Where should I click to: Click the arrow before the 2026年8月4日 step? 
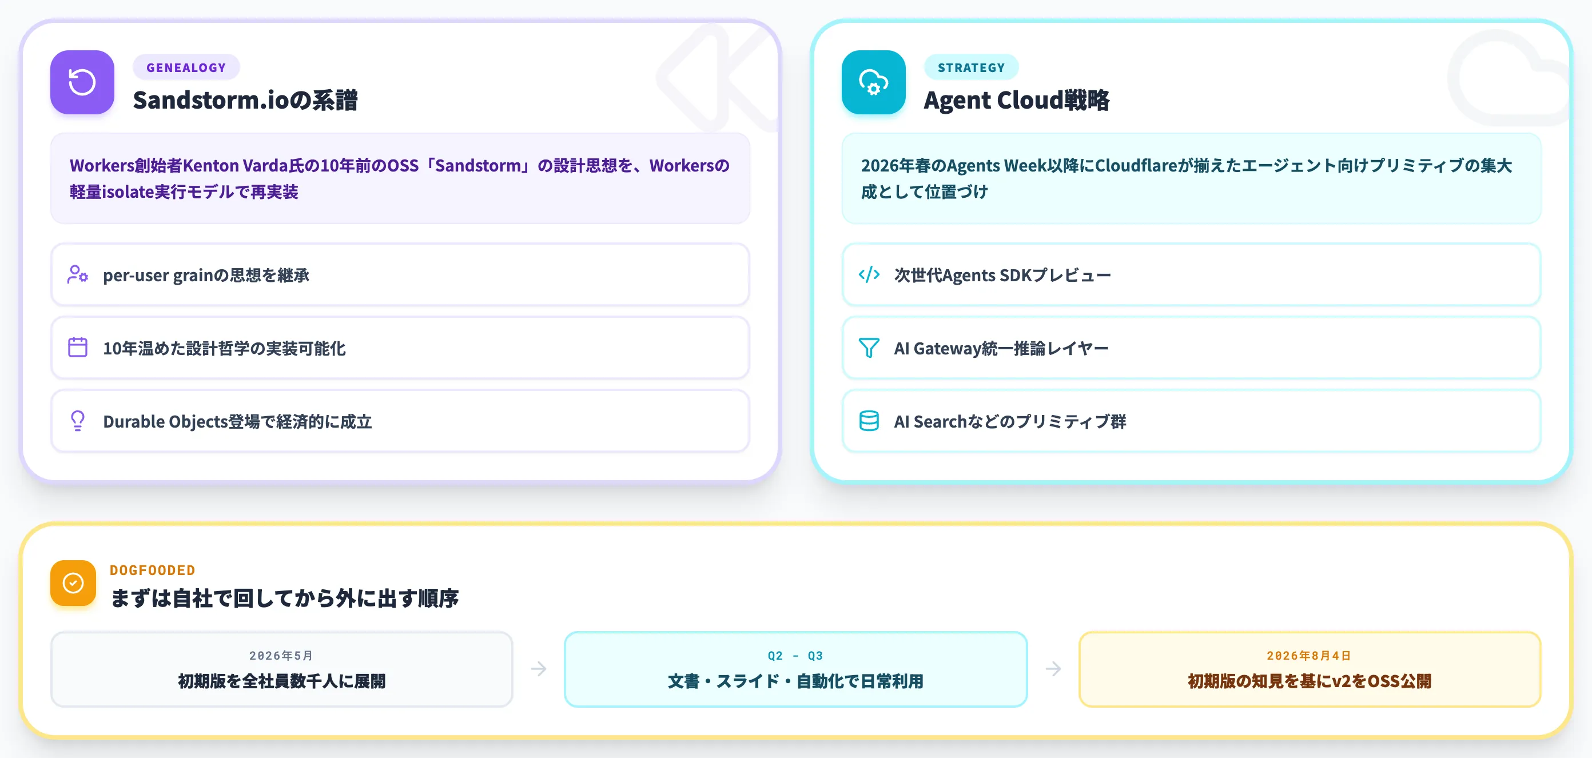(x=1053, y=669)
